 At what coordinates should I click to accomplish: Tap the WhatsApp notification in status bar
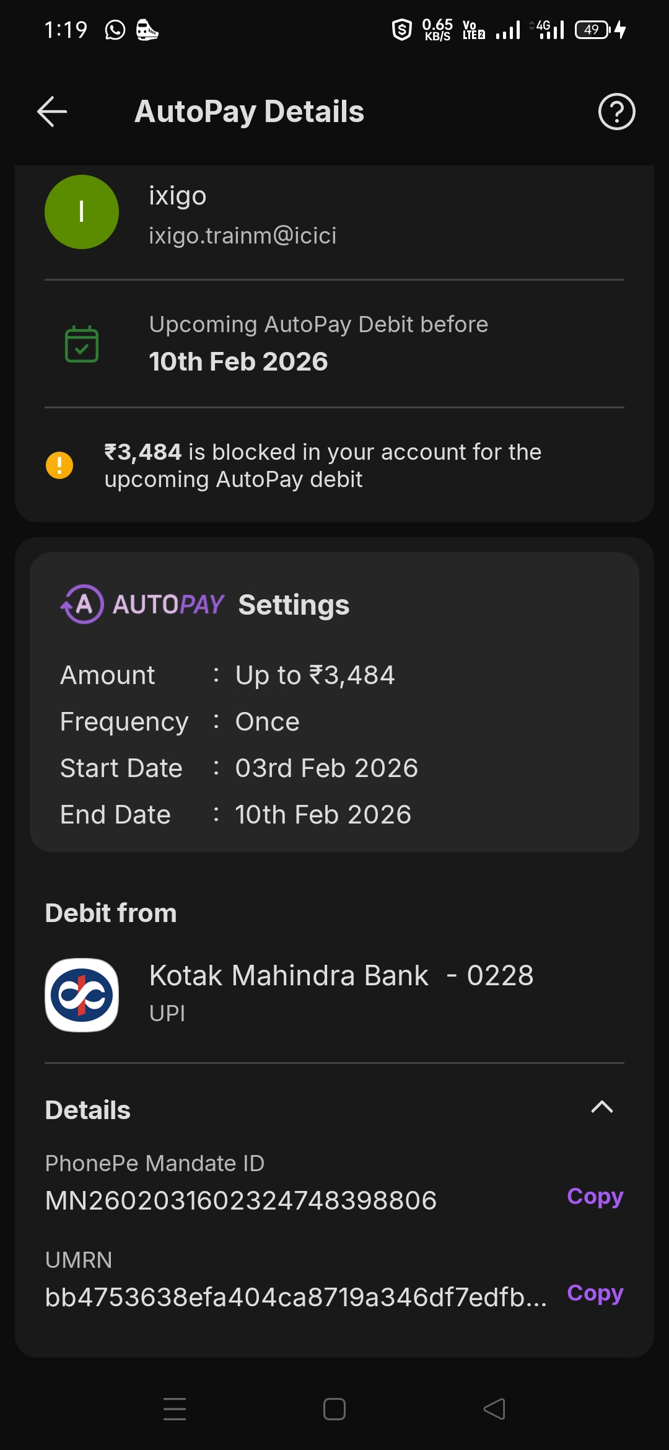(115, 30)
